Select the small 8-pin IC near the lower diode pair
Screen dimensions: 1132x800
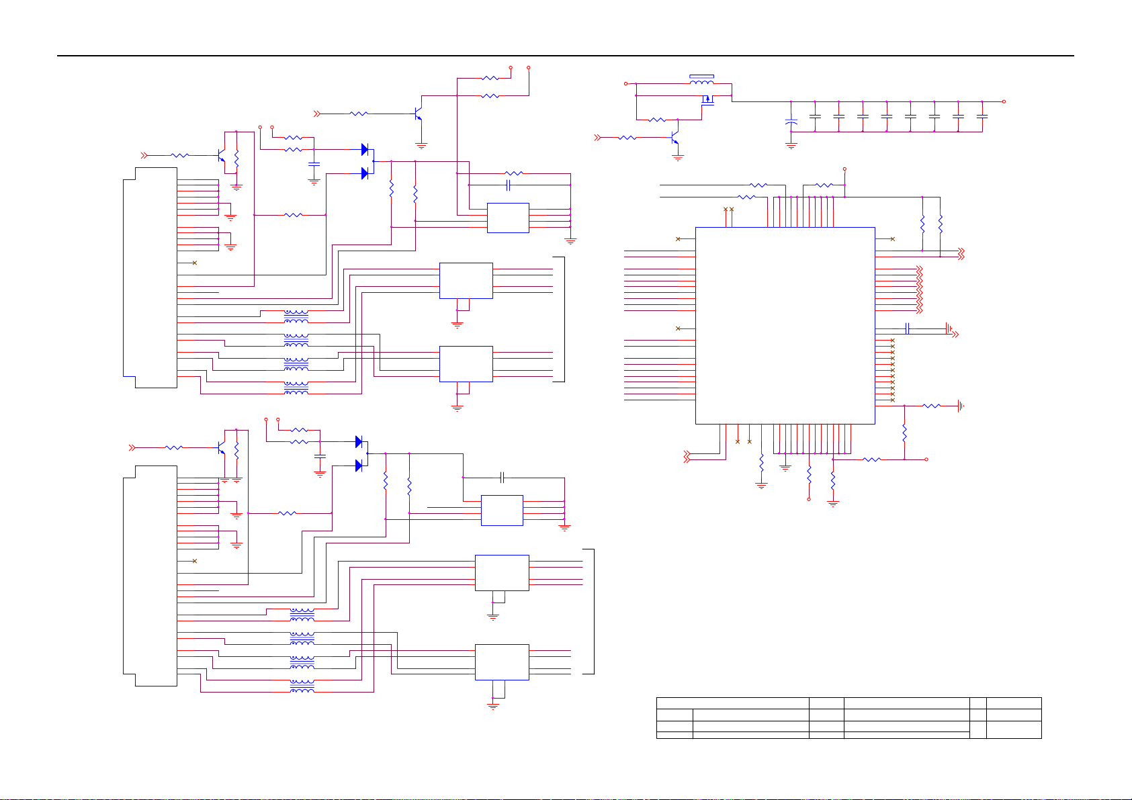502,510
